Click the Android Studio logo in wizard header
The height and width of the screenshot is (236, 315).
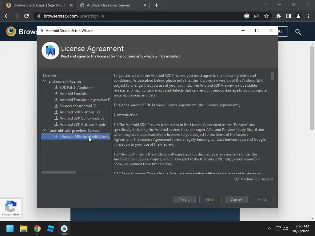pyautogui.click(x=50, y=51)
